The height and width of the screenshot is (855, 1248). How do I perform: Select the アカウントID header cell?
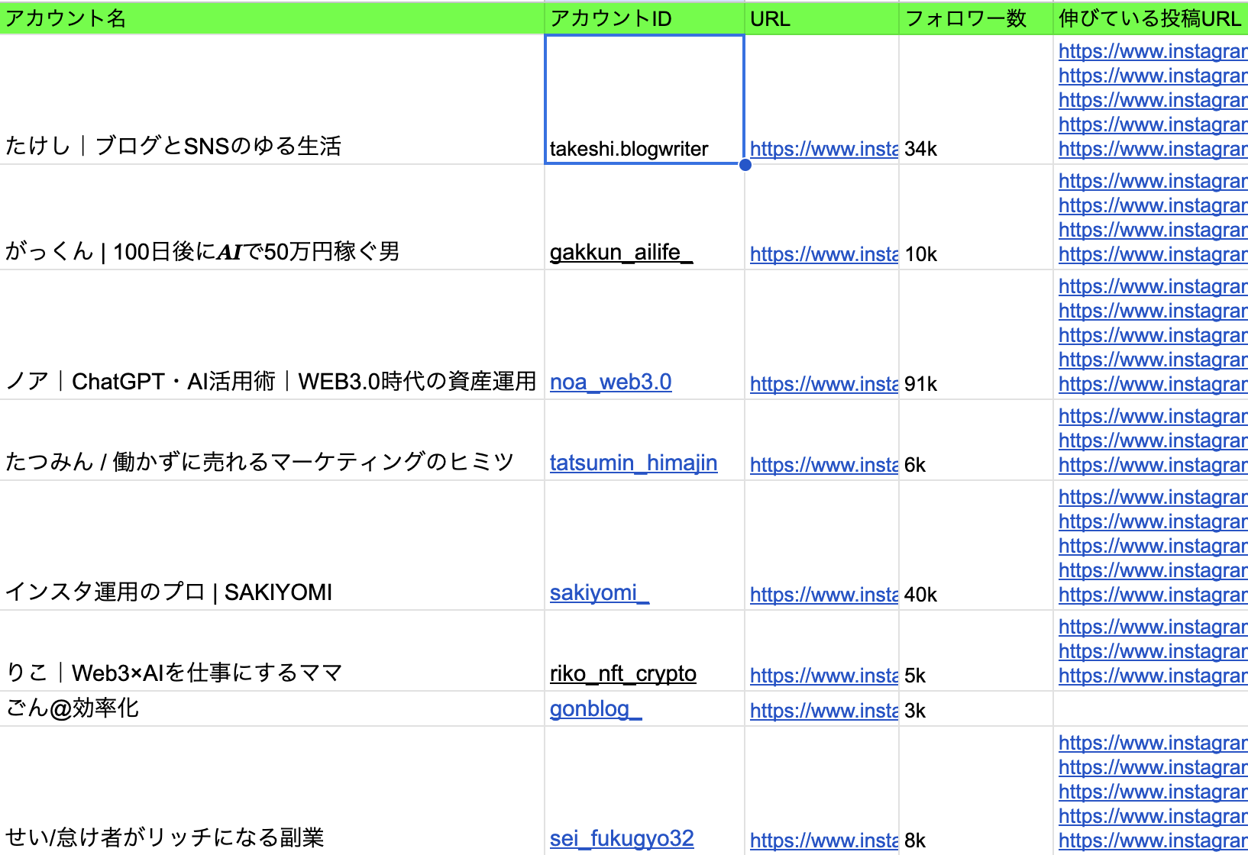[645, 18]
